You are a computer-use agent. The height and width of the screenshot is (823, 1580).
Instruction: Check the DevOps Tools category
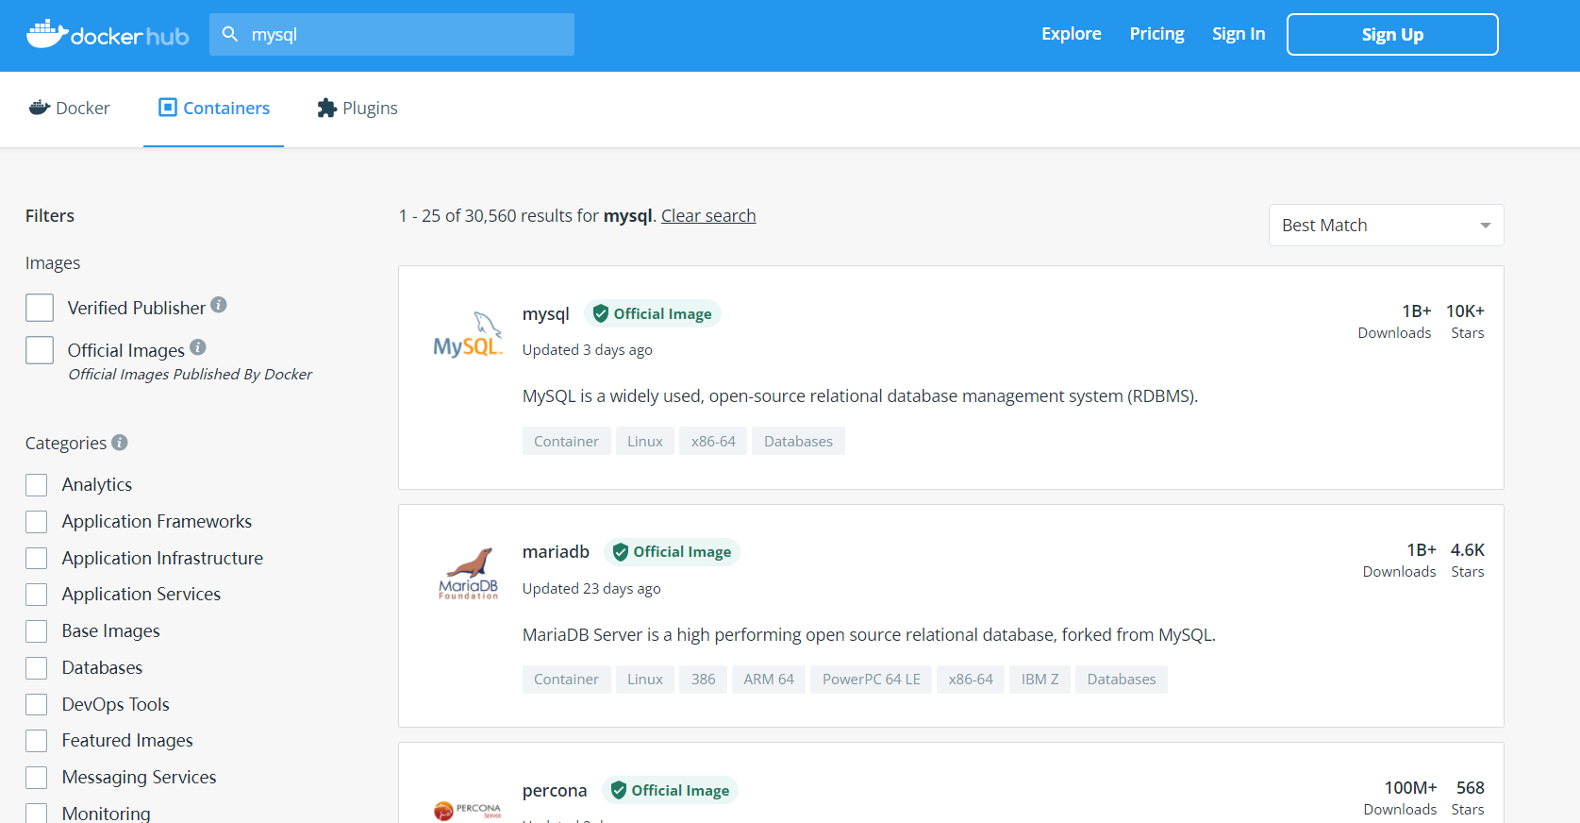tap(36, 705)
